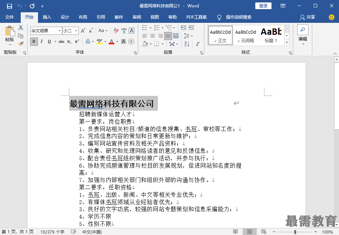Image resolution: width=339 pixels, height=235 pixels.
Task: Insert an enclosed character (circled 字)
Action: point(131,41)
